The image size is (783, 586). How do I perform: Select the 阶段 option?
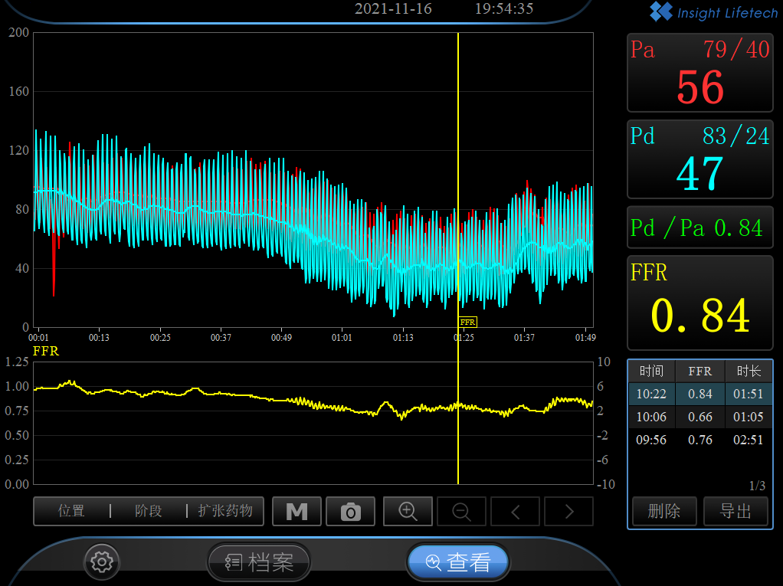149,511
